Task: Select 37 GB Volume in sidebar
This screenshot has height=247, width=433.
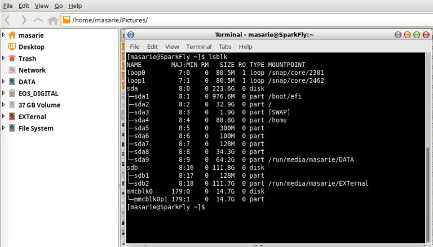Action: (x=39, y=105)
